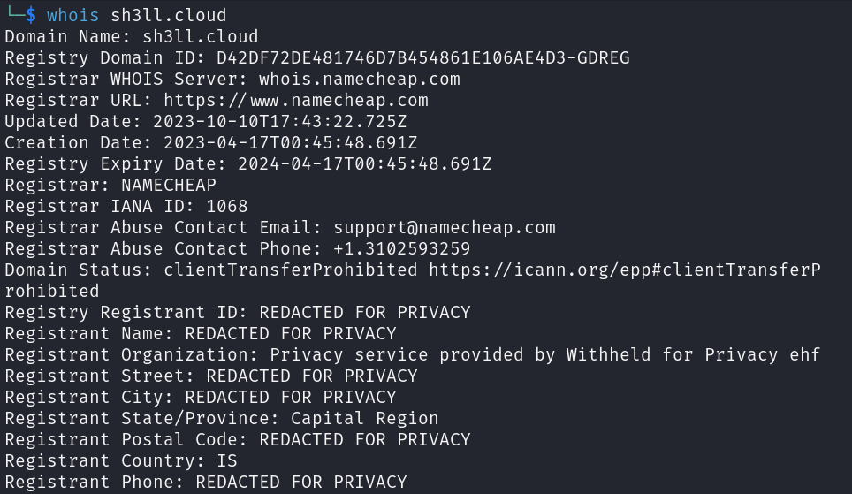
Task: Click the whois.namecheap.com server text
Action: point(359,80)
